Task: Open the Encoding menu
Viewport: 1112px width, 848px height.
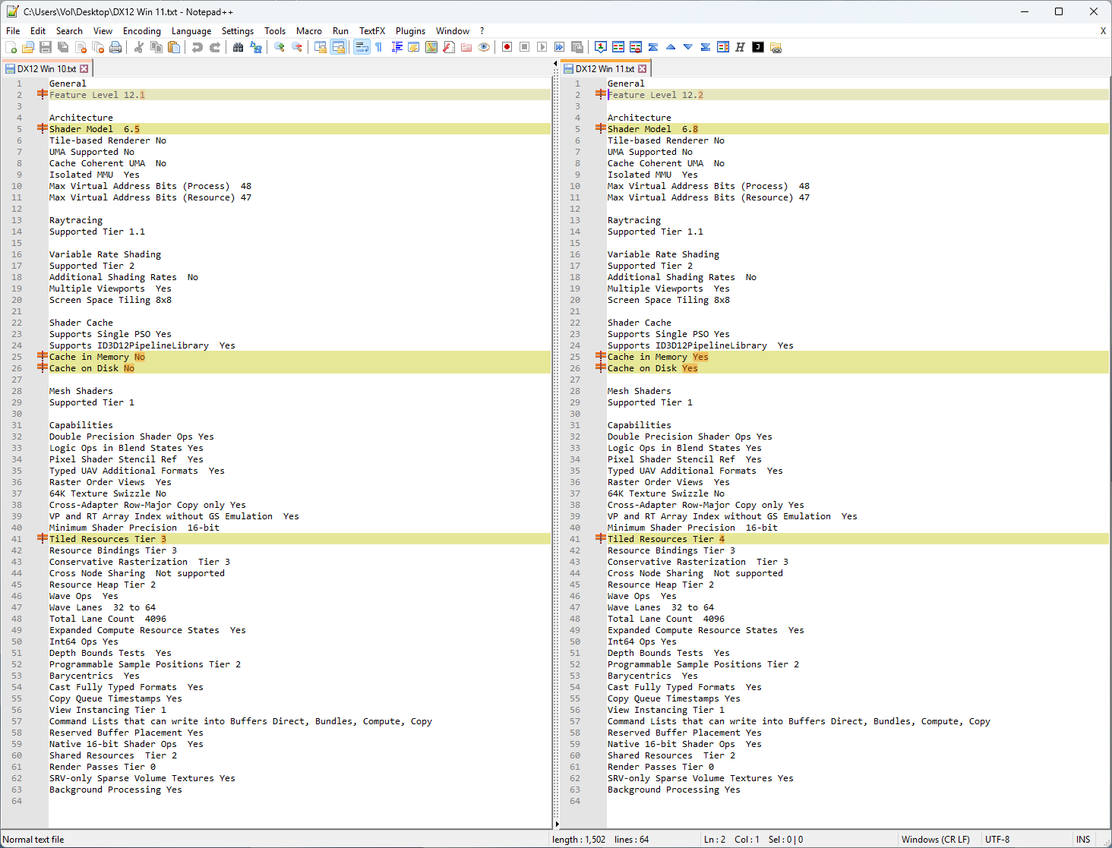Action: (x=142, y=31)
